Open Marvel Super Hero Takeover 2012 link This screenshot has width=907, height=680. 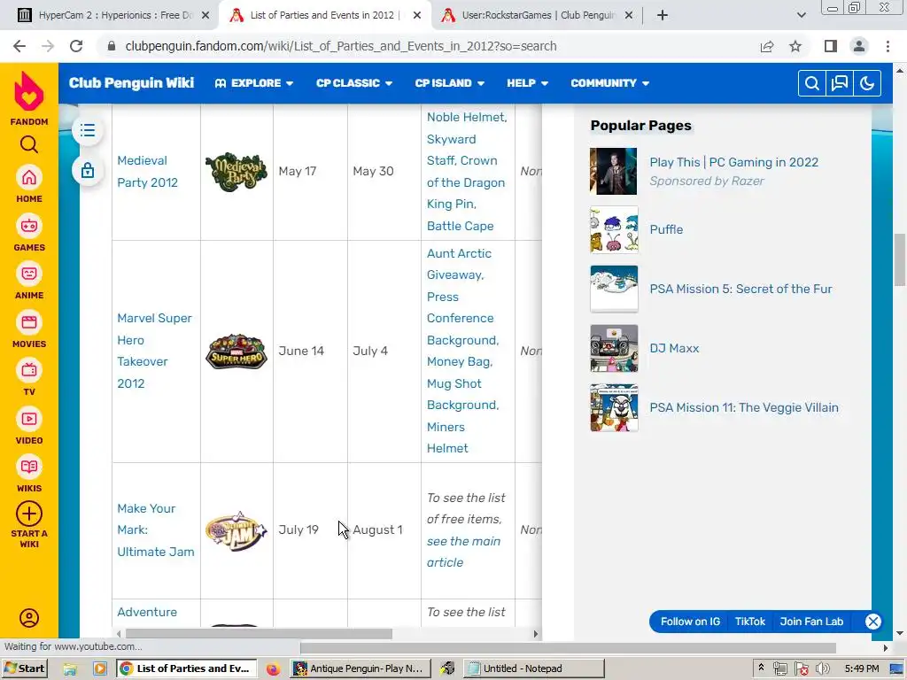[154, 351]
